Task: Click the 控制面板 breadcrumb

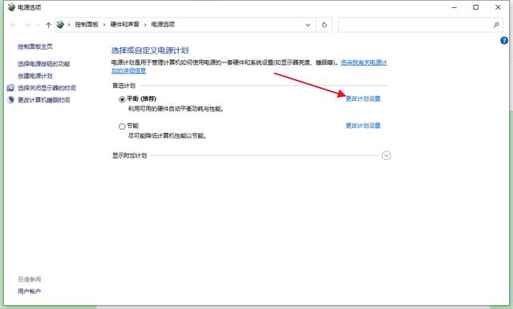Action: [x=87, y=25]
